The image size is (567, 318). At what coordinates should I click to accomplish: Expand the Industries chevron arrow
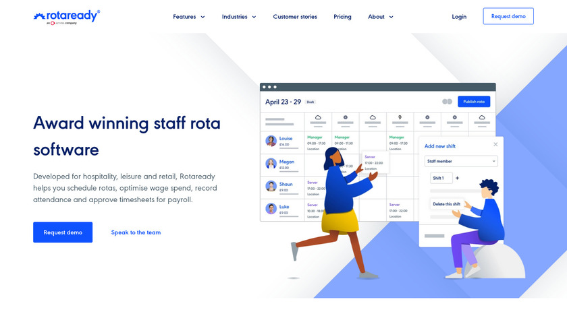254,17
